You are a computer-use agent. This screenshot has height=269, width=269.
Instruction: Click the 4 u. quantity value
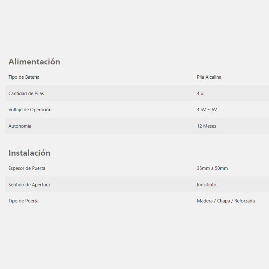(200, 93)
